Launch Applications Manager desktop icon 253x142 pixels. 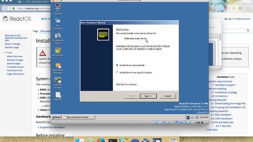point(58,68)
